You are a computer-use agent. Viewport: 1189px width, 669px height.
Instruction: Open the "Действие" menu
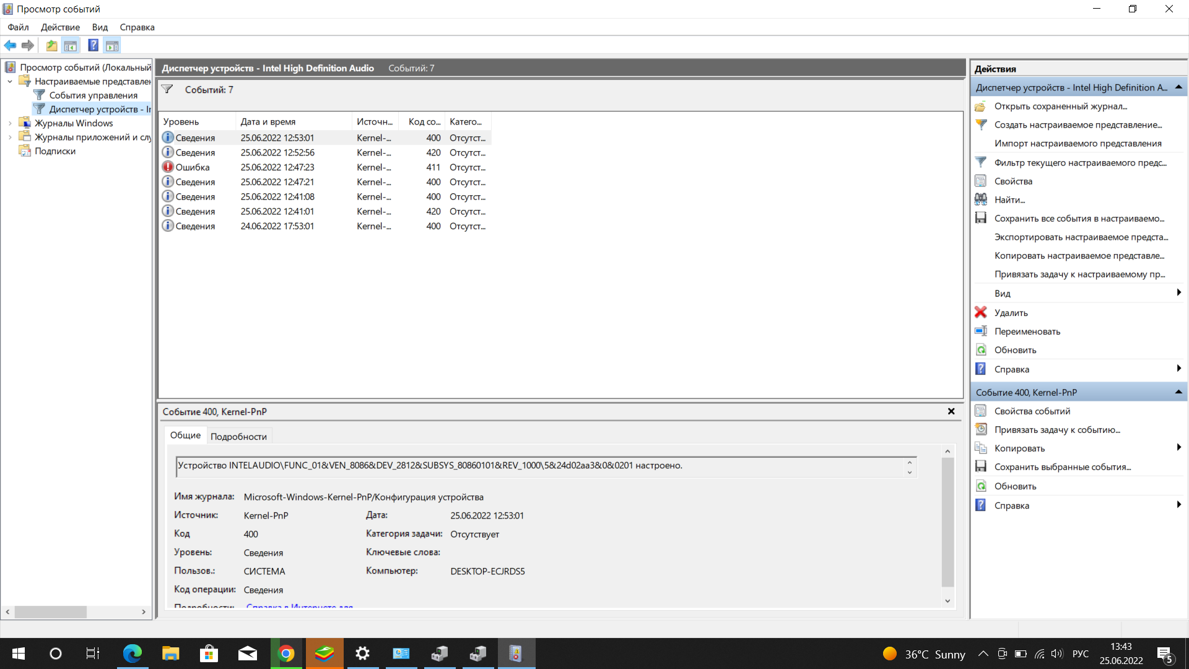[x=59, y=27]
